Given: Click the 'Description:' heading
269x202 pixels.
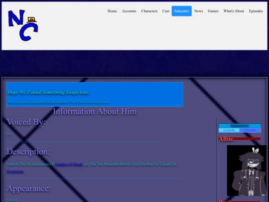Looking at the screenshot, I should tap(28, 152).
